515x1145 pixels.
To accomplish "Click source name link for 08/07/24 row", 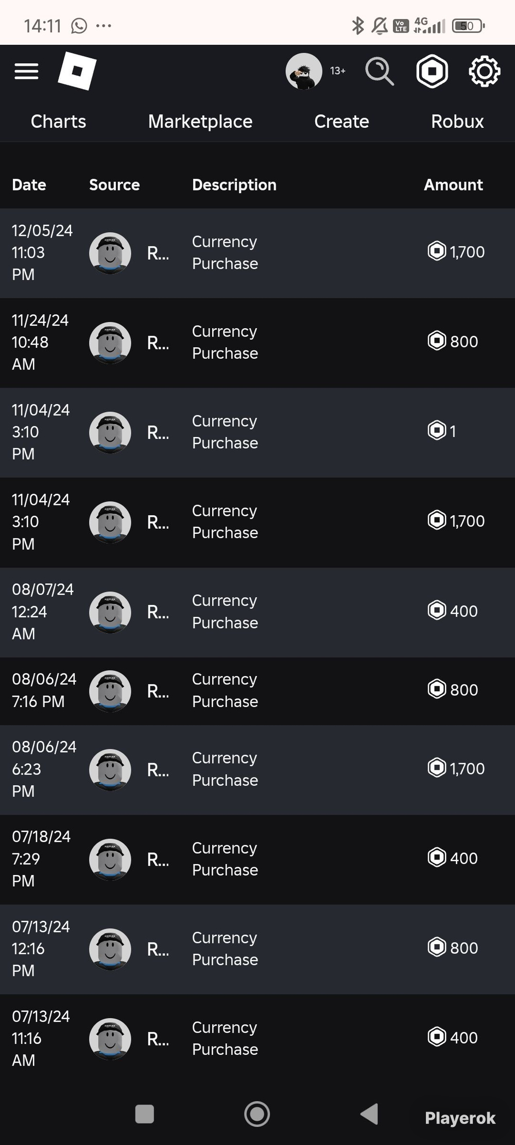I will 158,612.
